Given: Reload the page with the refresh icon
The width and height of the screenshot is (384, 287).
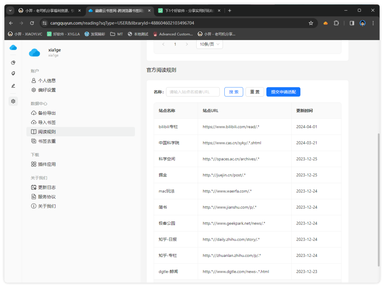Looking at the screenshot, I should click(x=32, y=23).
